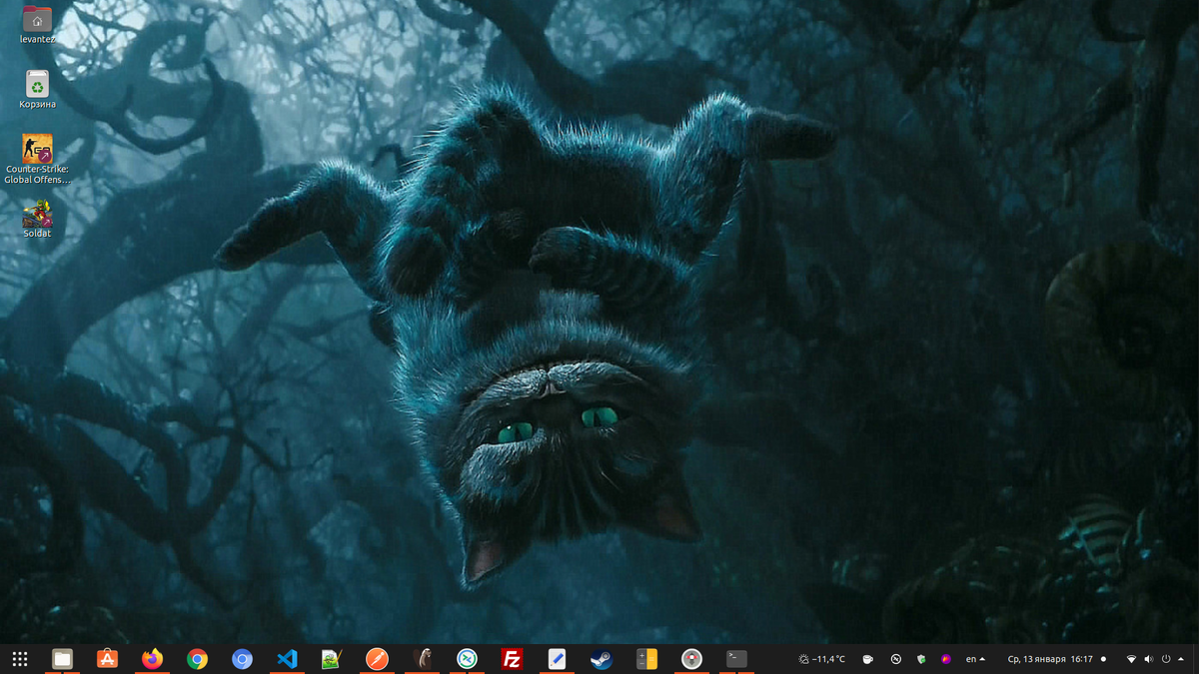Screen dimensions: 1199x674
Task: Launch Google Chrome from taskbar
Action: [197, 659]
